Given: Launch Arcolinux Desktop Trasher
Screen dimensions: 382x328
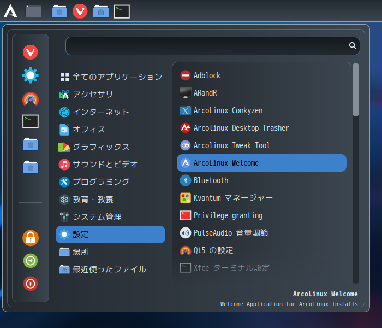Looking at the screenshot, I should pyautogui.click(x=261, y=128).
